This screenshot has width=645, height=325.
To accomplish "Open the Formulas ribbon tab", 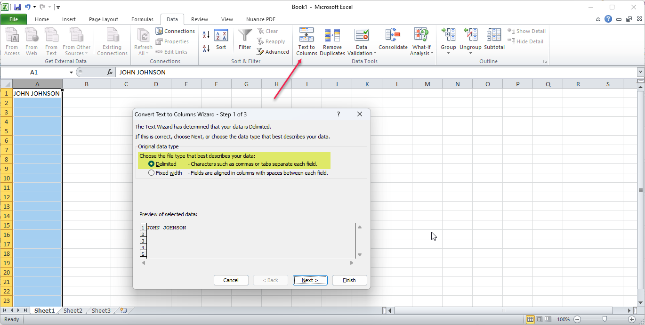I will click(x=142, y=19).
